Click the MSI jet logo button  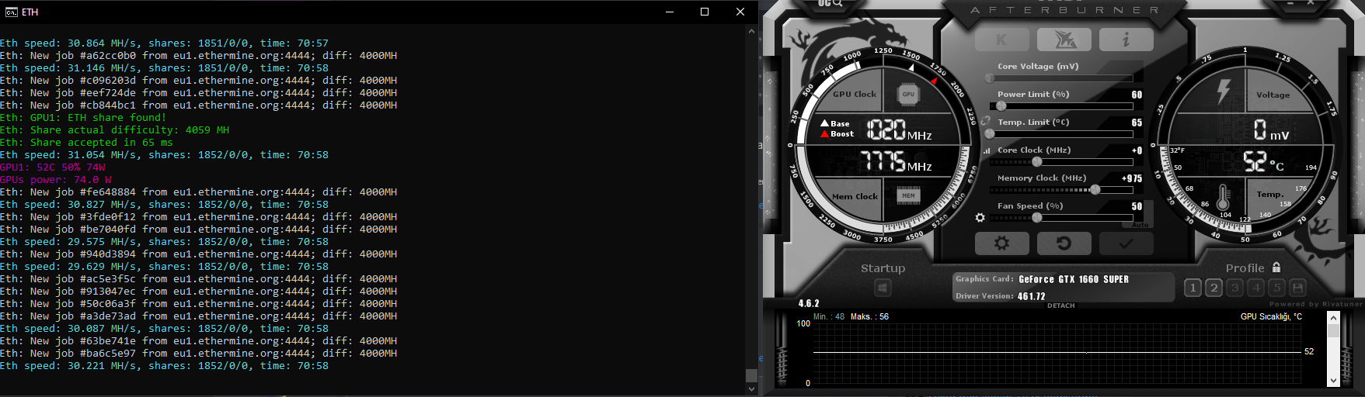coord(1064,40)
